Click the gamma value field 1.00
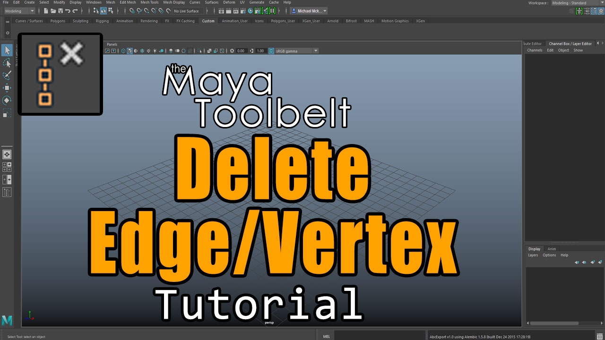 (260, 51)
